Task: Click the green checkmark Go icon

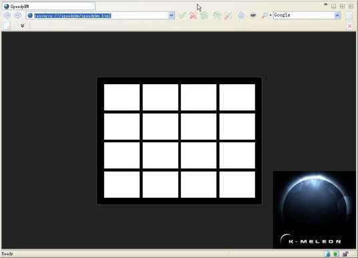Action: [x=182, y=15]
